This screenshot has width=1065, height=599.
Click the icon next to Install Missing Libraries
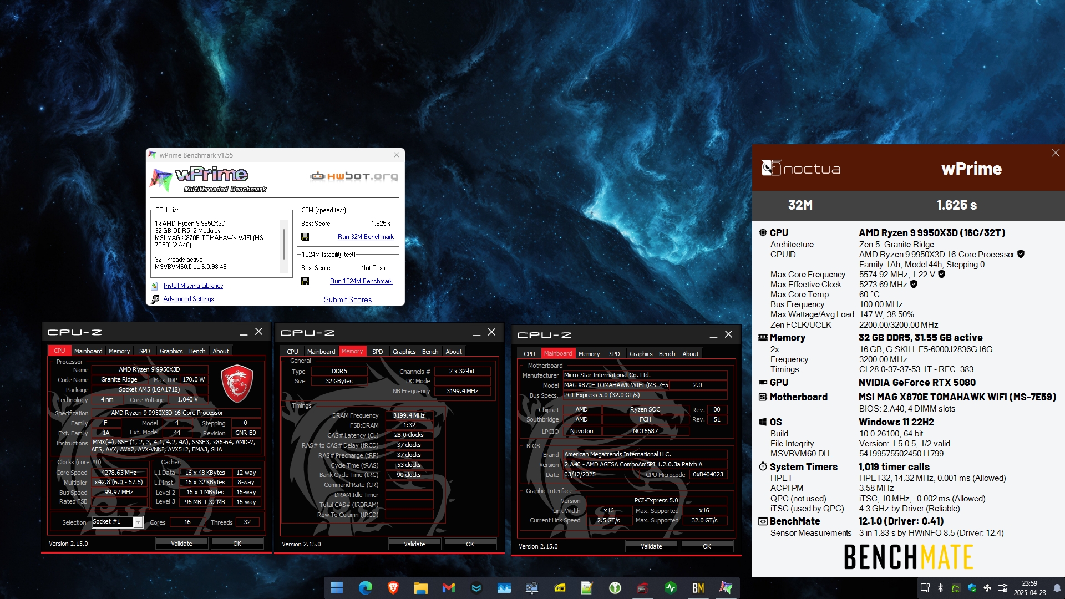click(x=155, y=286)
